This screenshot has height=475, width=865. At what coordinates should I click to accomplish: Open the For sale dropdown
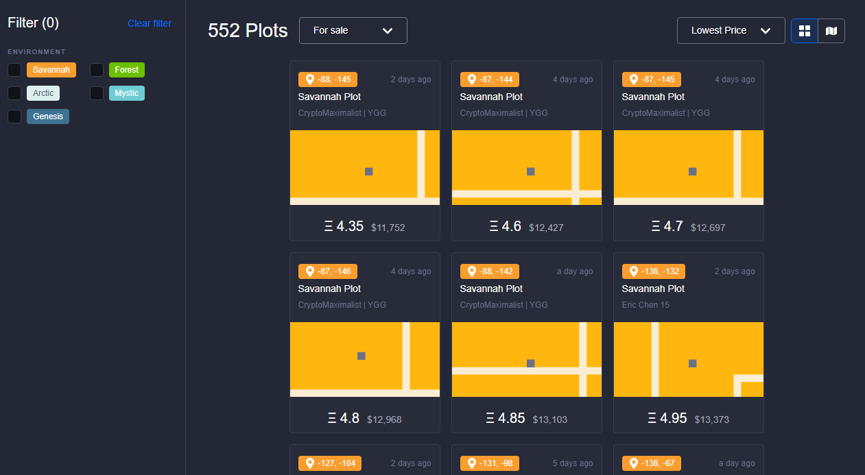(x=353, y=31)
